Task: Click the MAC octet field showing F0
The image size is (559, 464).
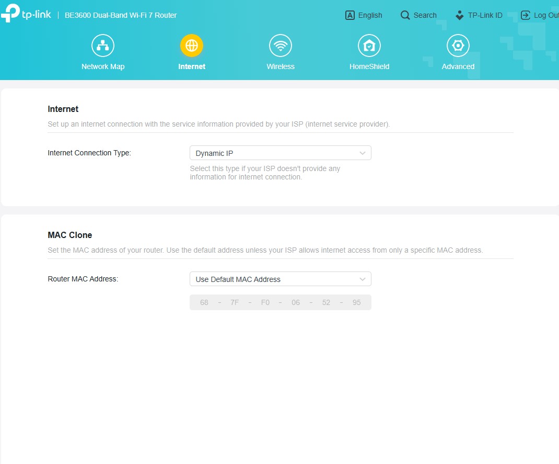Action: 265,303
